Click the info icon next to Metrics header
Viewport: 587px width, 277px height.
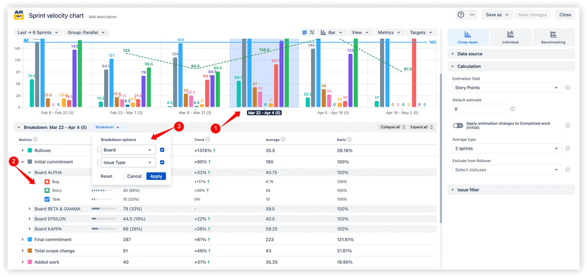click(35, 140)
